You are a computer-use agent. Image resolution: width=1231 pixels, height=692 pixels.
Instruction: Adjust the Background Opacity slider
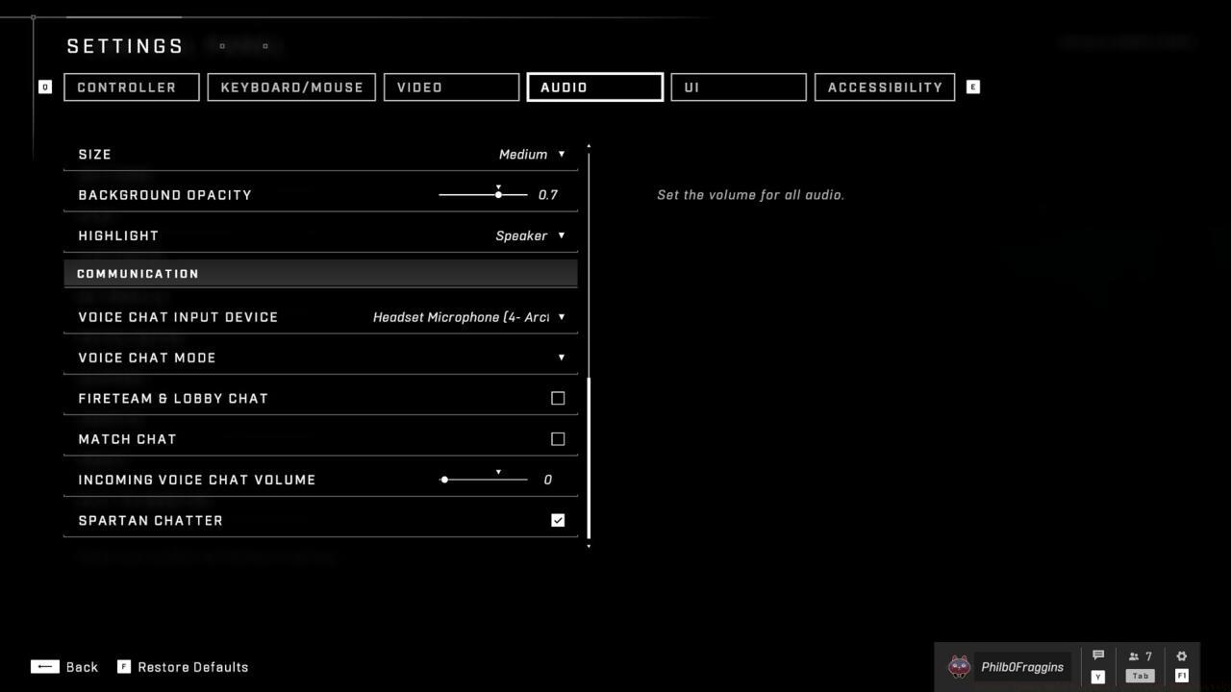click(497, 194)
